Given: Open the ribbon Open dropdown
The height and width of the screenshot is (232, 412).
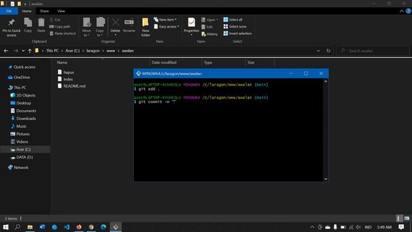Looking at the screenshot, I should tap(210, 20).
